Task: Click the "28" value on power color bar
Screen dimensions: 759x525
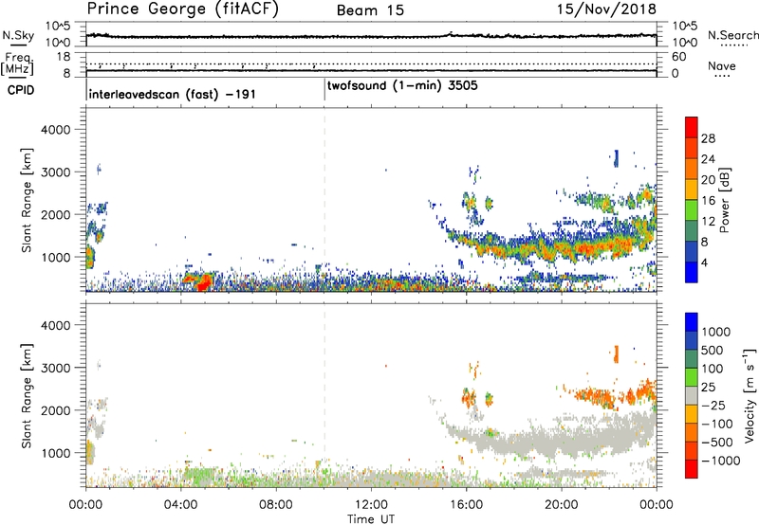Action: [x=708, y=138]
